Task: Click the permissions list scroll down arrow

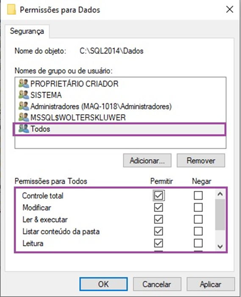Action: [x=220, y=246]
